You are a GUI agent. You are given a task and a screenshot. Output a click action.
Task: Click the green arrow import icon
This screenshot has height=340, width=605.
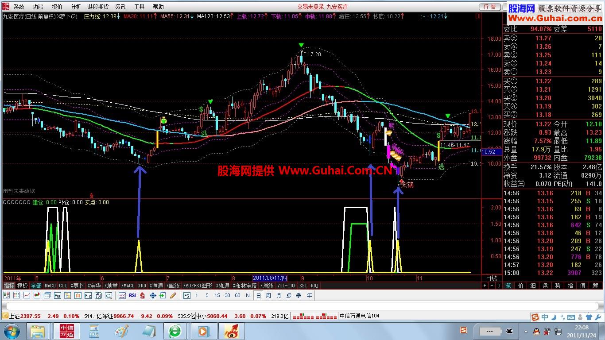click(x=163, y=295)
